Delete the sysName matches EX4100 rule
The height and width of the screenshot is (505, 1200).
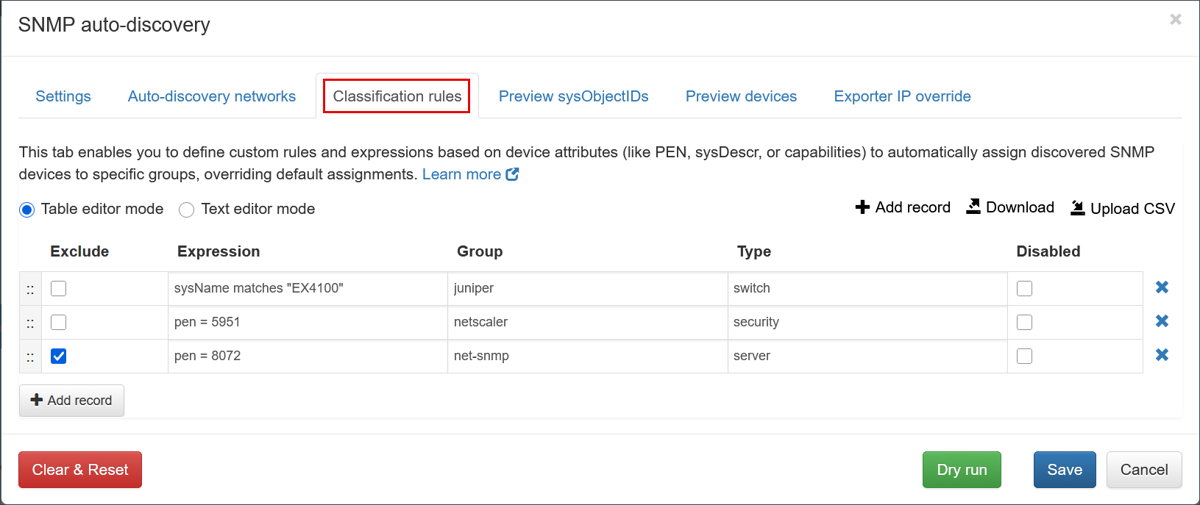[1162, 287]
